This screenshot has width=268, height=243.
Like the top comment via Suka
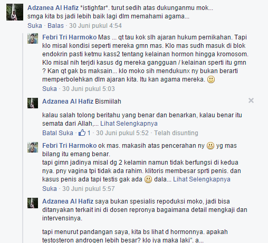[x=35, y=26]
